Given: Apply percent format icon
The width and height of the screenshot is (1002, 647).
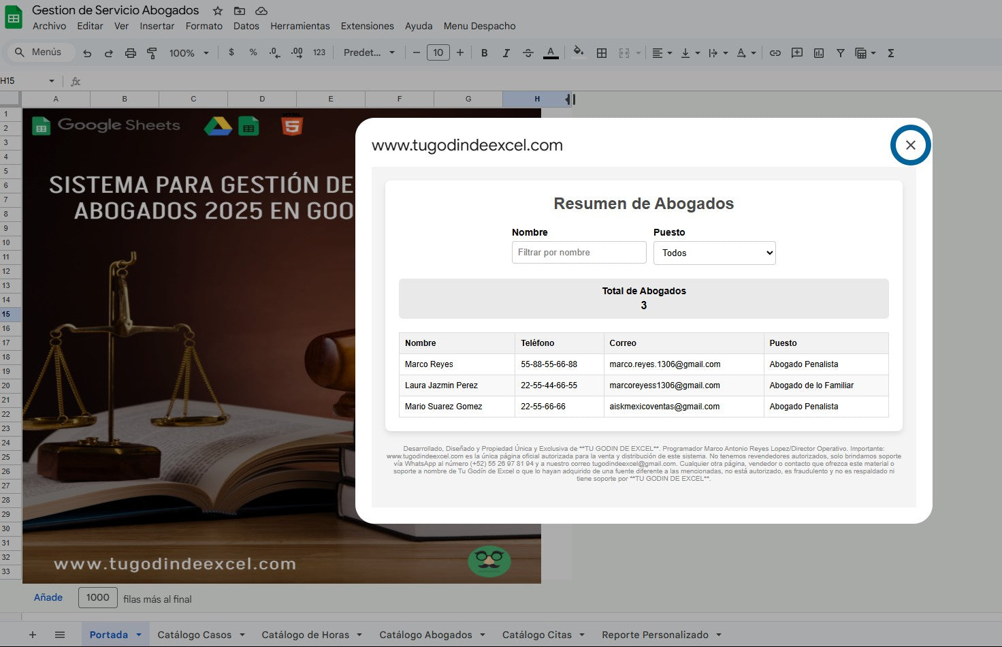Looking at the screenshot, I should 253,52.
